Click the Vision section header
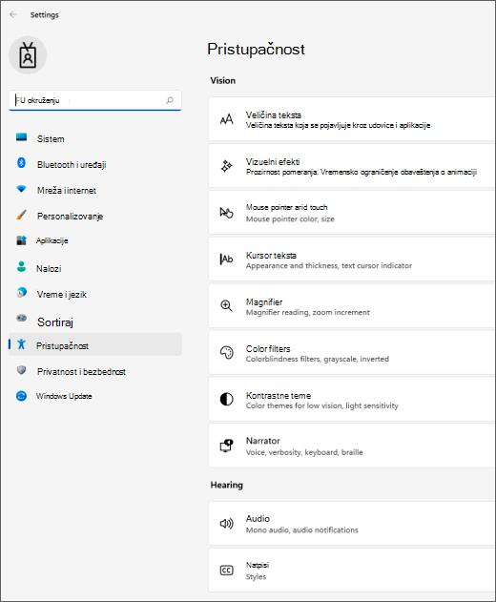This screenshot has height=602, width=496. [x=223, y=80]
